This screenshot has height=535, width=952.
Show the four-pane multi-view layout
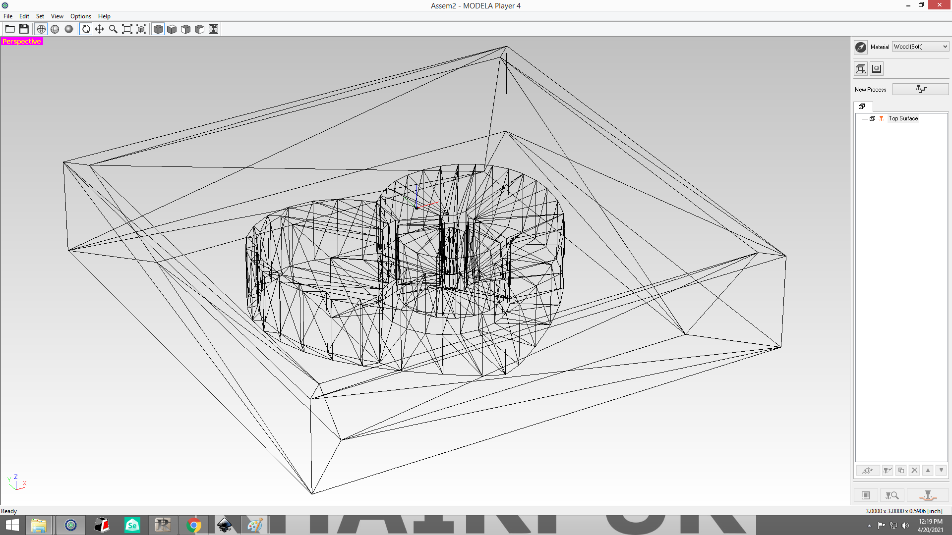pyautogui.click(x=214, y=29)
